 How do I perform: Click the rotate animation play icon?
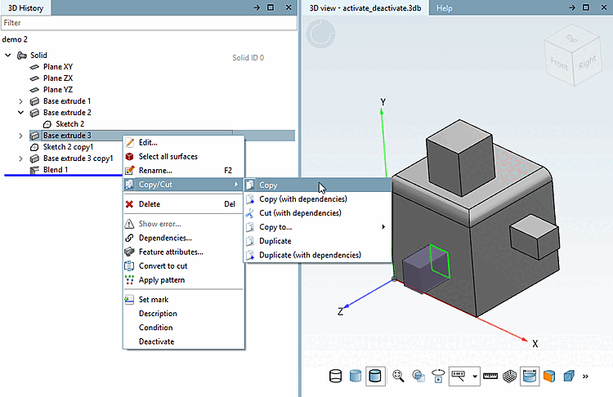pyautogui.click(x=438, y=377)
